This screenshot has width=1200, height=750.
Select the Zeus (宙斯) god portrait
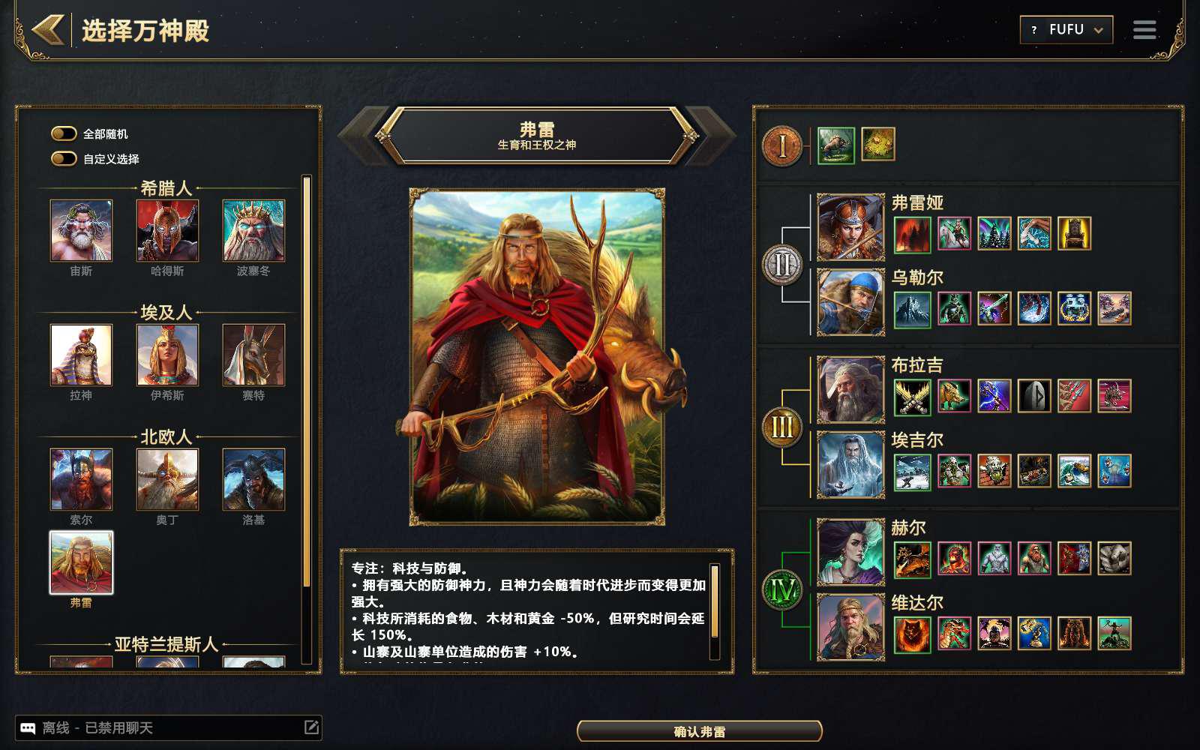pyautogui.click(x=81, y=230)
